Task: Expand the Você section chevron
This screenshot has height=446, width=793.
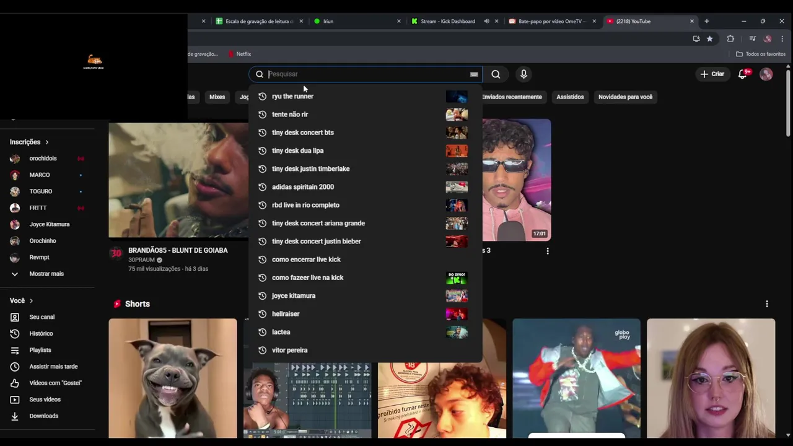Action: point(31,301)
